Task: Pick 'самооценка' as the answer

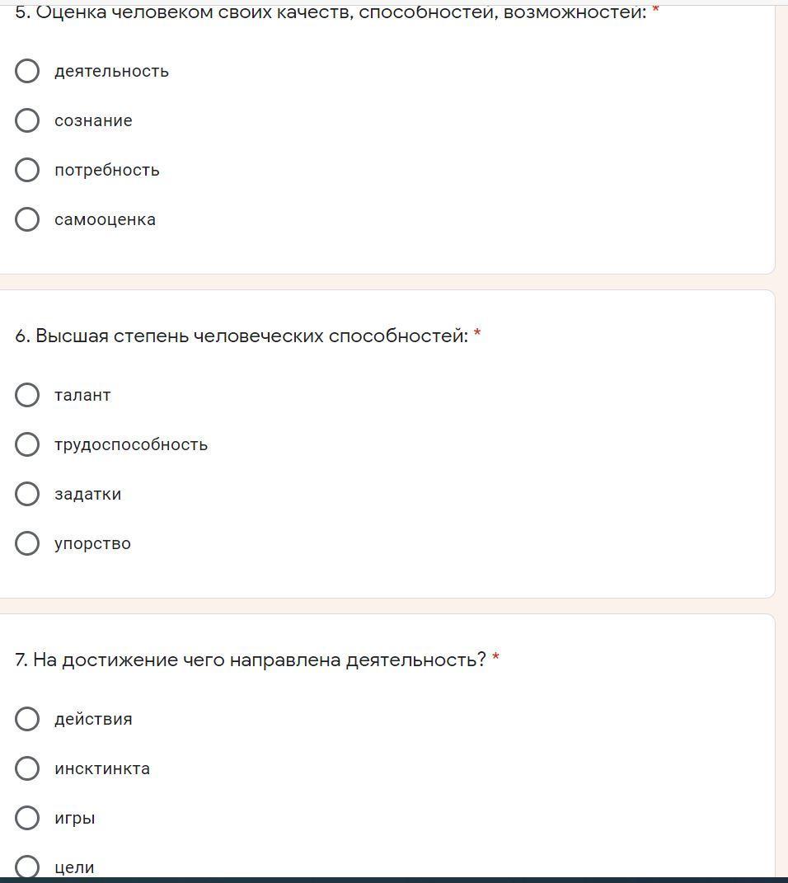Action: click(27, 219)
